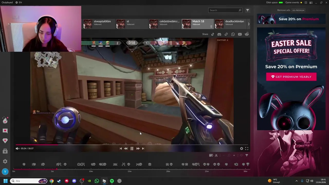Image resolution: width=329 pixels, height=185 pixels.
Task: Skip to the previous clip
Action: 121,149
